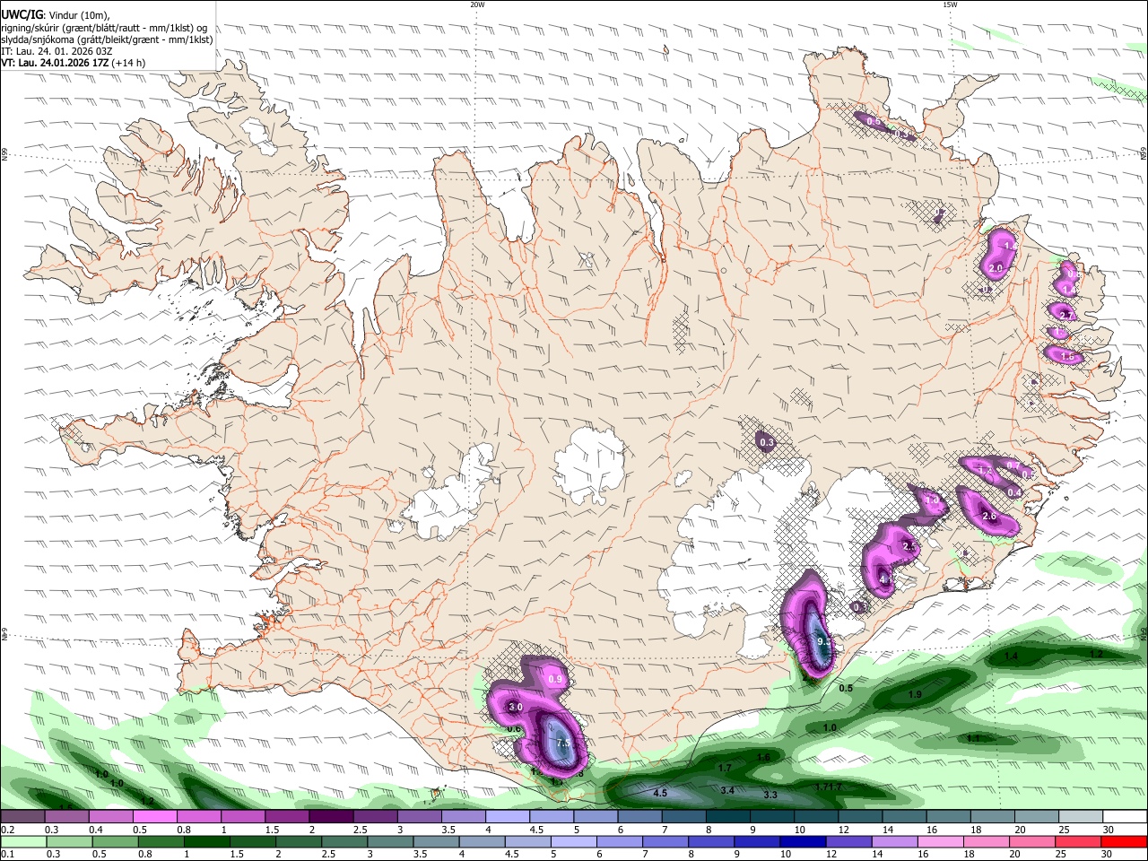Click the 4.5 rain value over the sea
Viewport: 1148px width, 861px height.
click(x=660, y=793)
